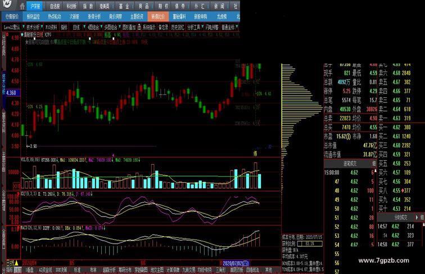This screenshot has width=425, height=274.
Task: Select 行情报价 in the blue submenu
Action: 12,17
